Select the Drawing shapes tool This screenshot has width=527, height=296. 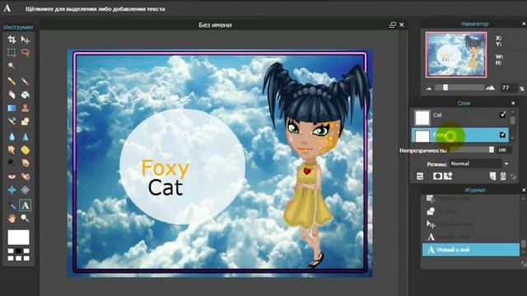point(26,121)
